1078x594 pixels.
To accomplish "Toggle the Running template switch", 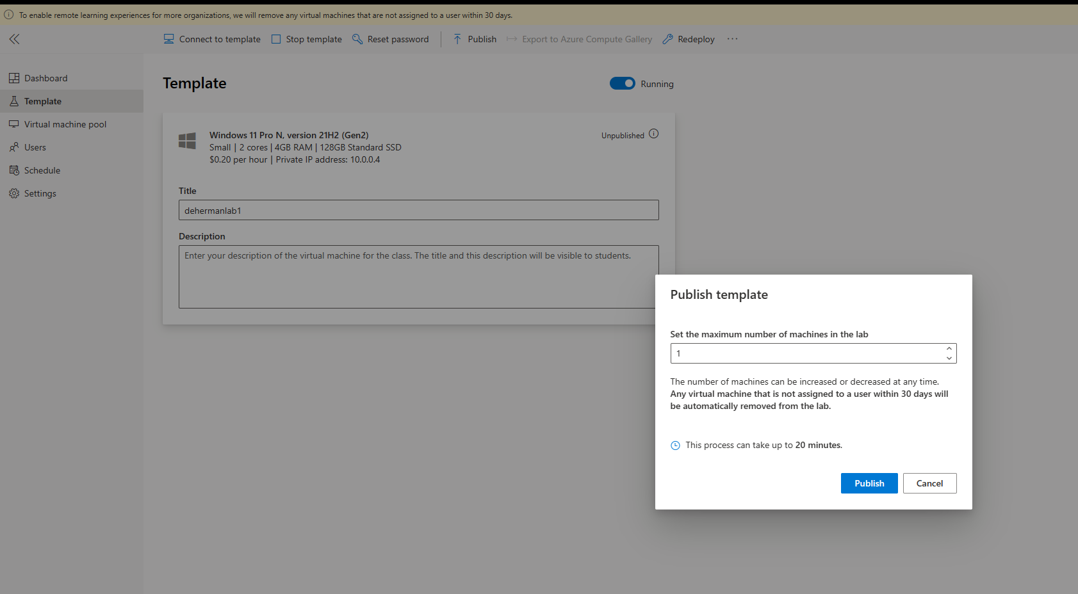I will [x=622, y=83].
